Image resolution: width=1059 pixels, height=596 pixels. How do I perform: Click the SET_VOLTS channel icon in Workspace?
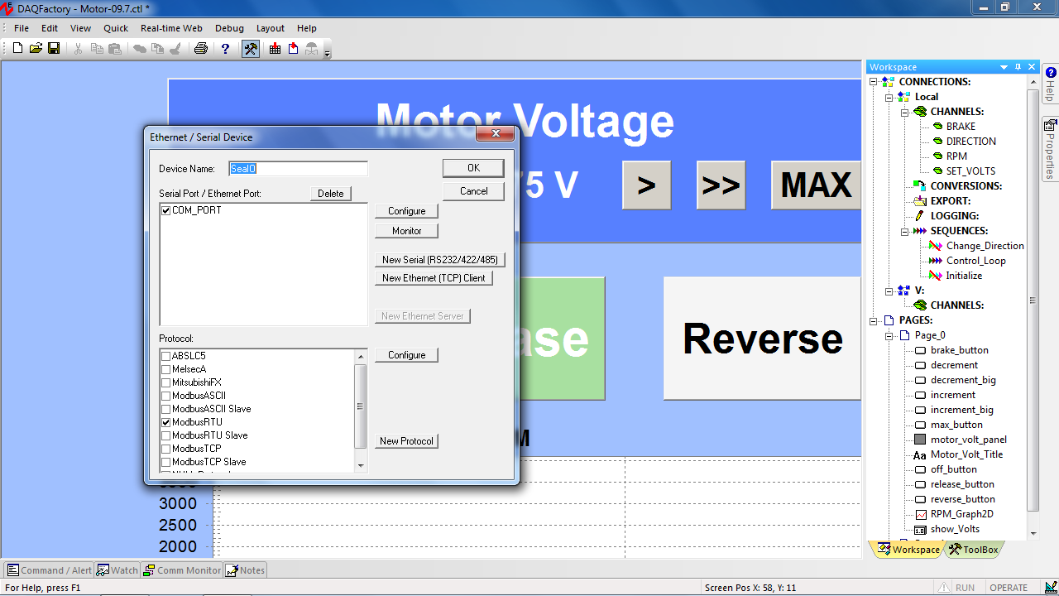[937, 171]
